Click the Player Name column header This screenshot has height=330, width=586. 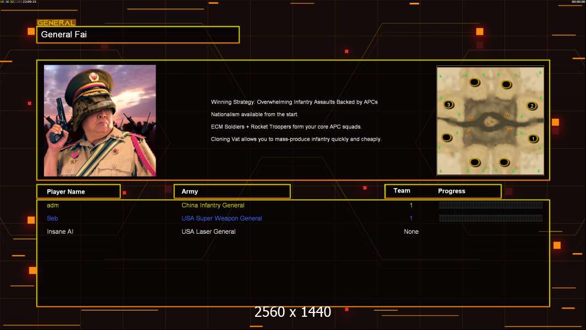pyautogui.click(x=79, y=191)
